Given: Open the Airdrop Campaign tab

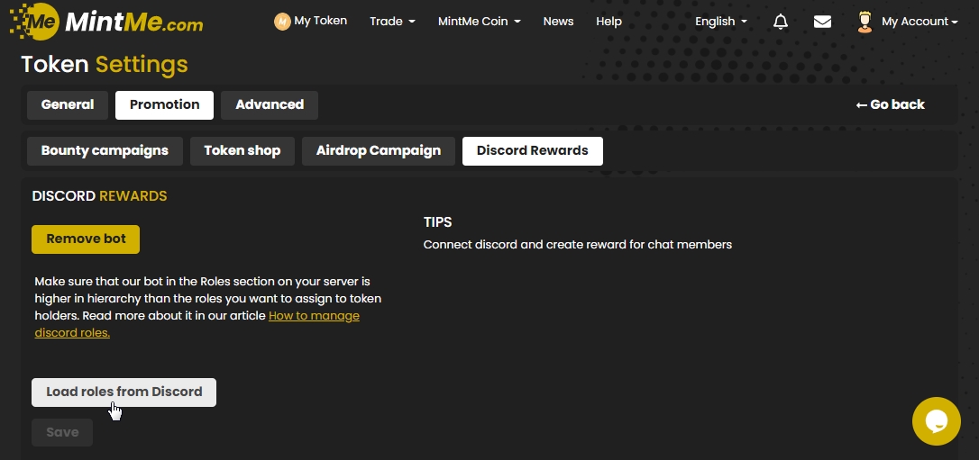Looking at the screenshot, I should [379, 150].
